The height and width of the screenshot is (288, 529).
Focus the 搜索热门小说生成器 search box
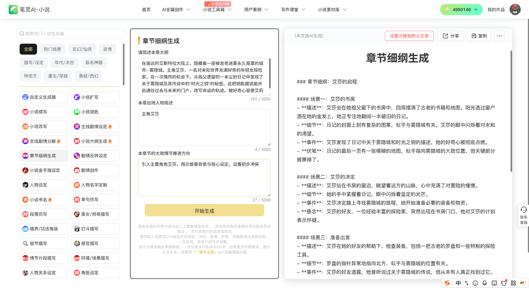click(70, 33)
